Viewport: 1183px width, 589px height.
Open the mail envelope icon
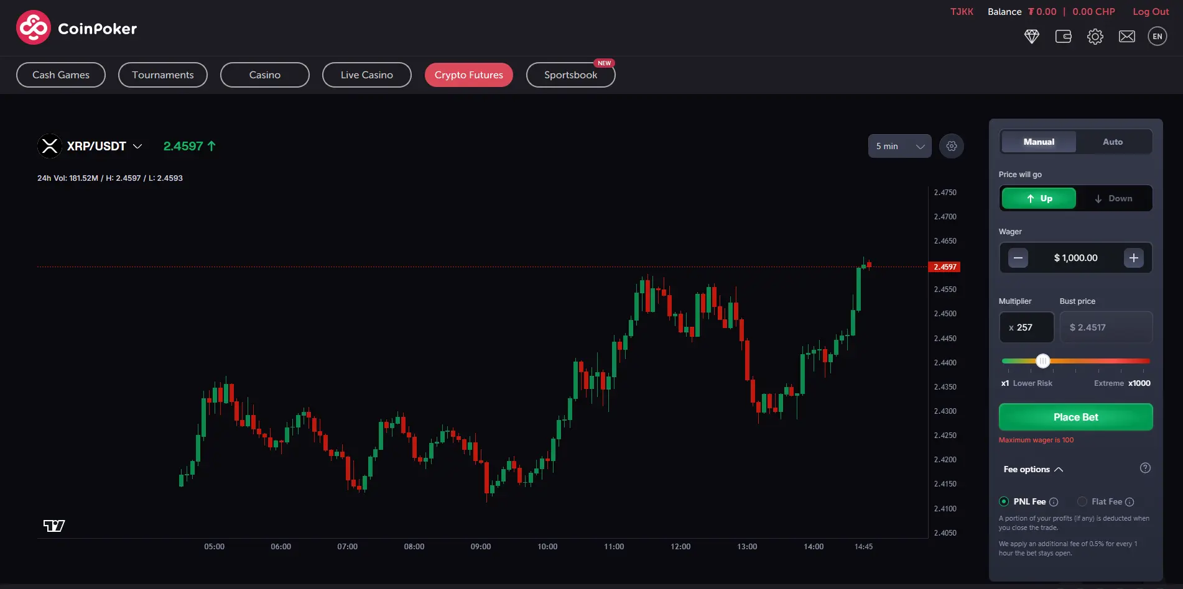tap(1126, 36)
